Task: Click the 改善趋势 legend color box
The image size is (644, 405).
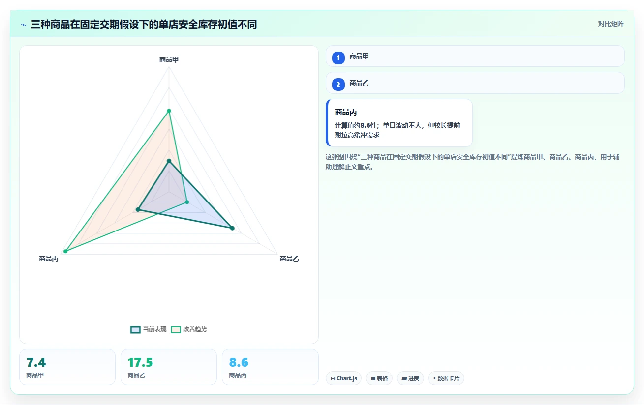Action: [x=176, y=329]
